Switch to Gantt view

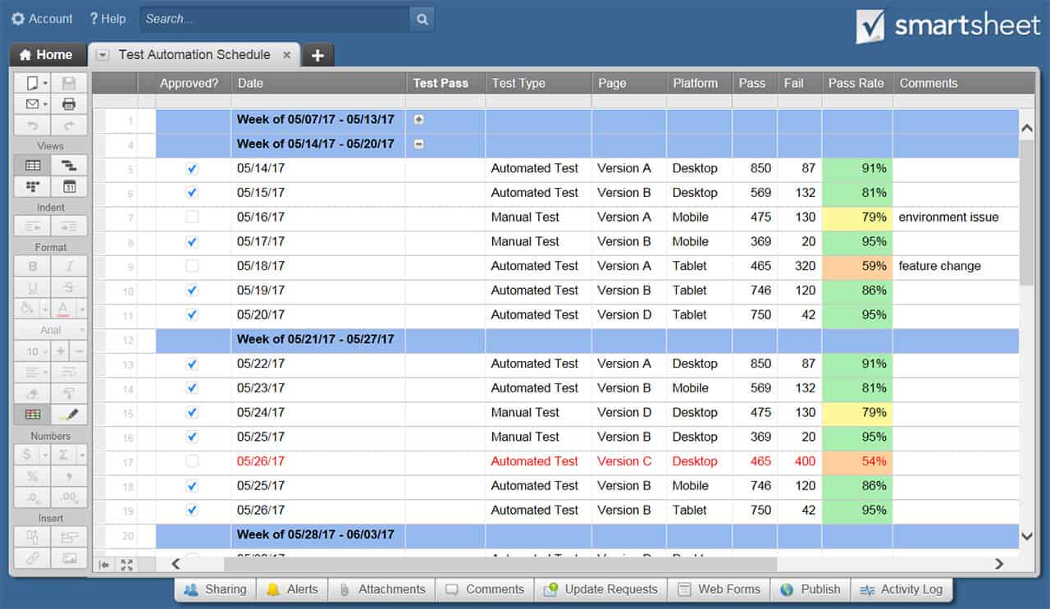click(x=69, y=165)
